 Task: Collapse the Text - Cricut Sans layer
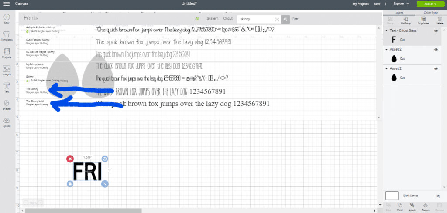(x=386, y=31)
